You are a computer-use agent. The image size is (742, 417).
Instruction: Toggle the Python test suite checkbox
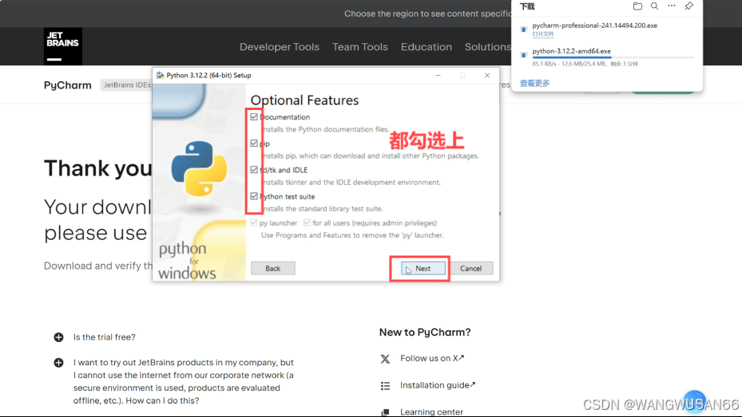tap(254, 196)
